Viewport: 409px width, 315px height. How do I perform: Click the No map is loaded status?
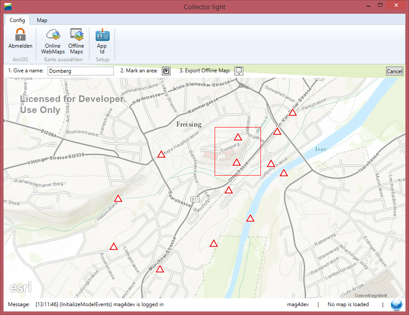point(348,304)
